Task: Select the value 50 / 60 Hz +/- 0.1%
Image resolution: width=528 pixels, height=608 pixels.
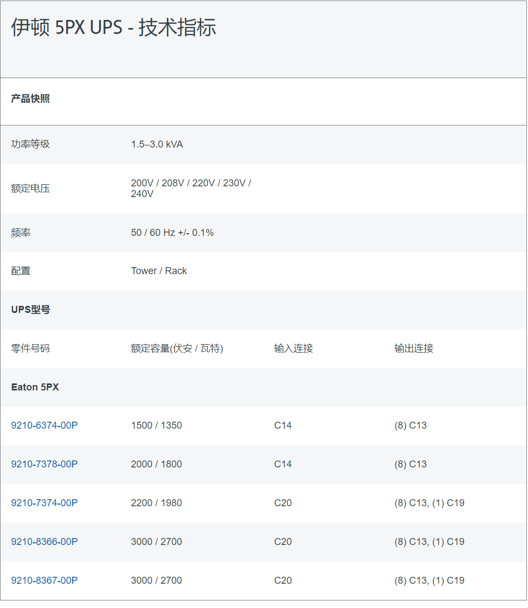Action: click(173, 233)
